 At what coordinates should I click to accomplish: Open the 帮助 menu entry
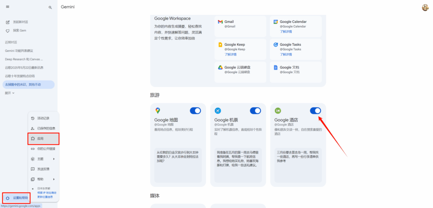coord(44,179)
